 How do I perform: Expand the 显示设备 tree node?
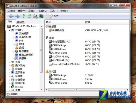(x=9, y=73)
